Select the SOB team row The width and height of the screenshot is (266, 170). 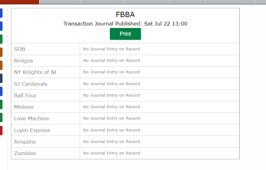125,49
